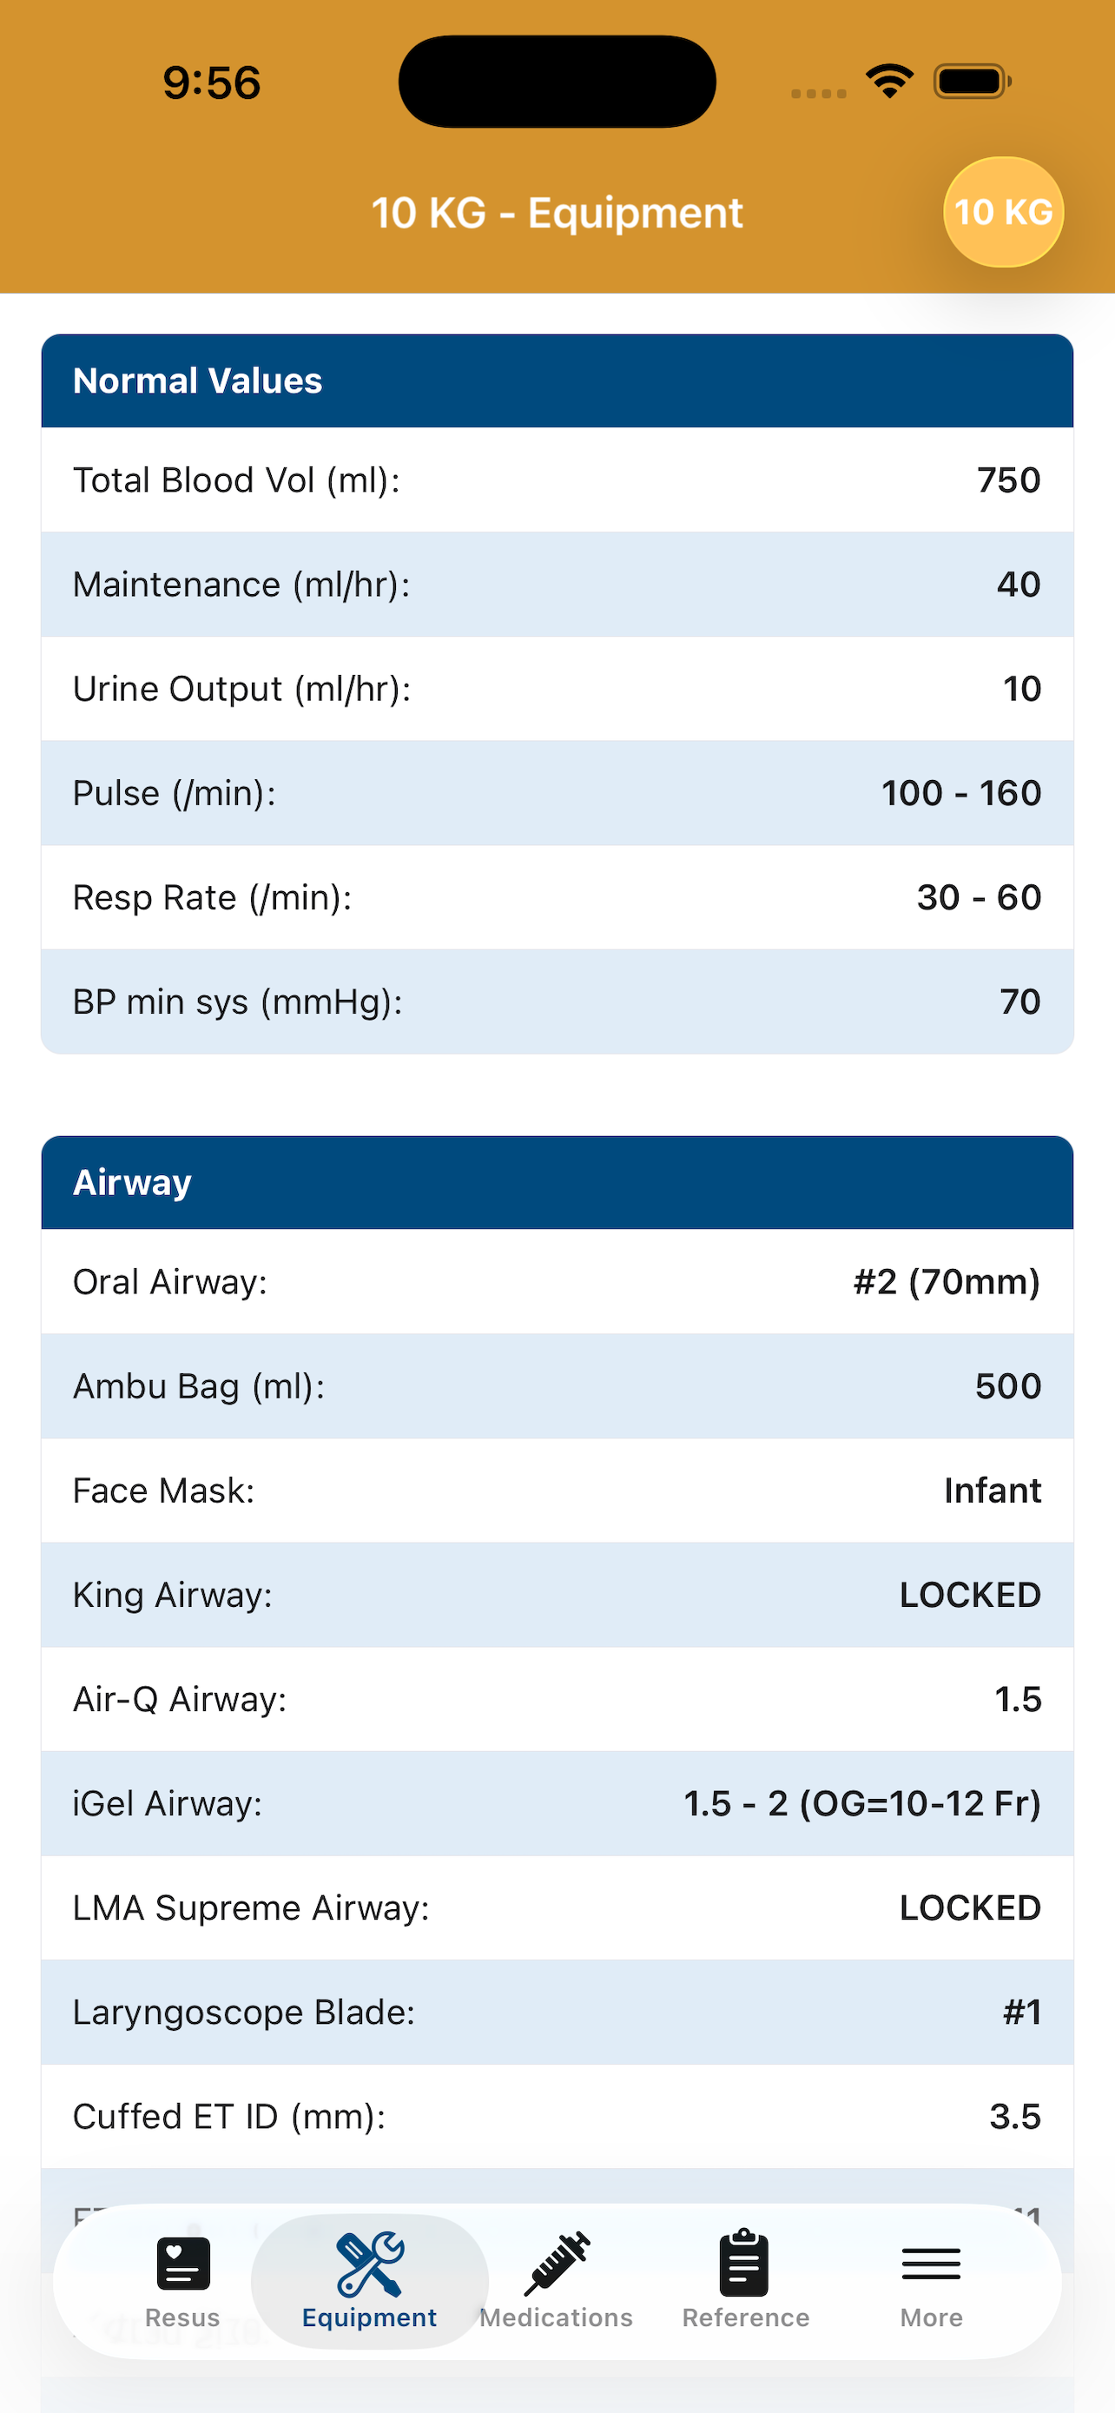Open the Reference clipboard icon

[744, 2263]
